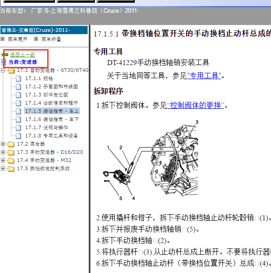Select 17.1.5 维修指南 - 车上
Viewport: 271px width, 273px height.
click(x=52, y=111)
